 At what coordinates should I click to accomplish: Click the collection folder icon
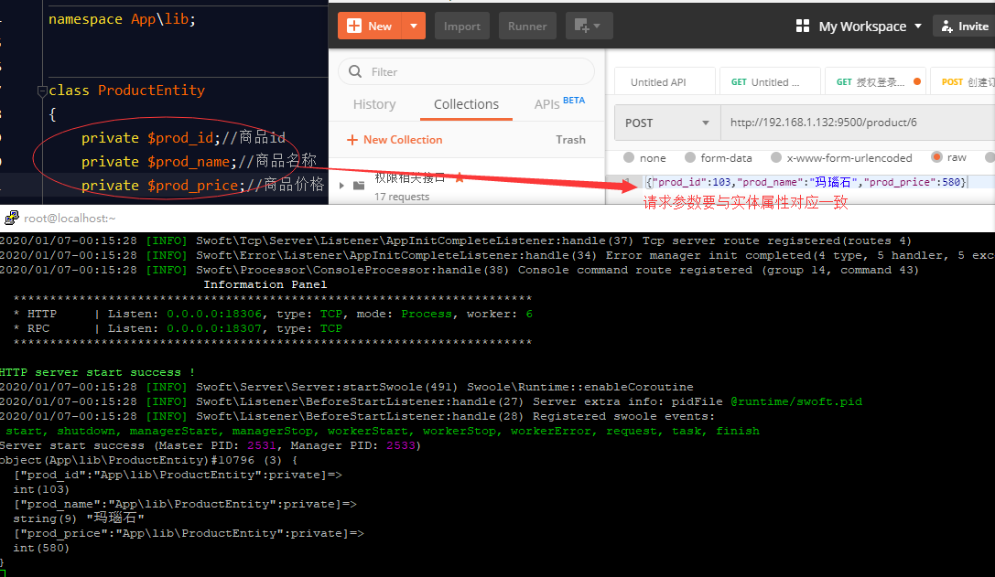(359, 185)
